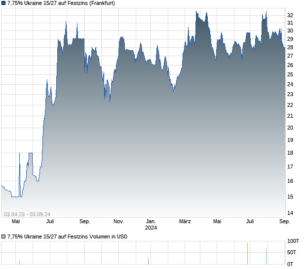Click the last 'Sep.' label at the chart's right end
Screen dimensions: 306x269
coord(285,222)
